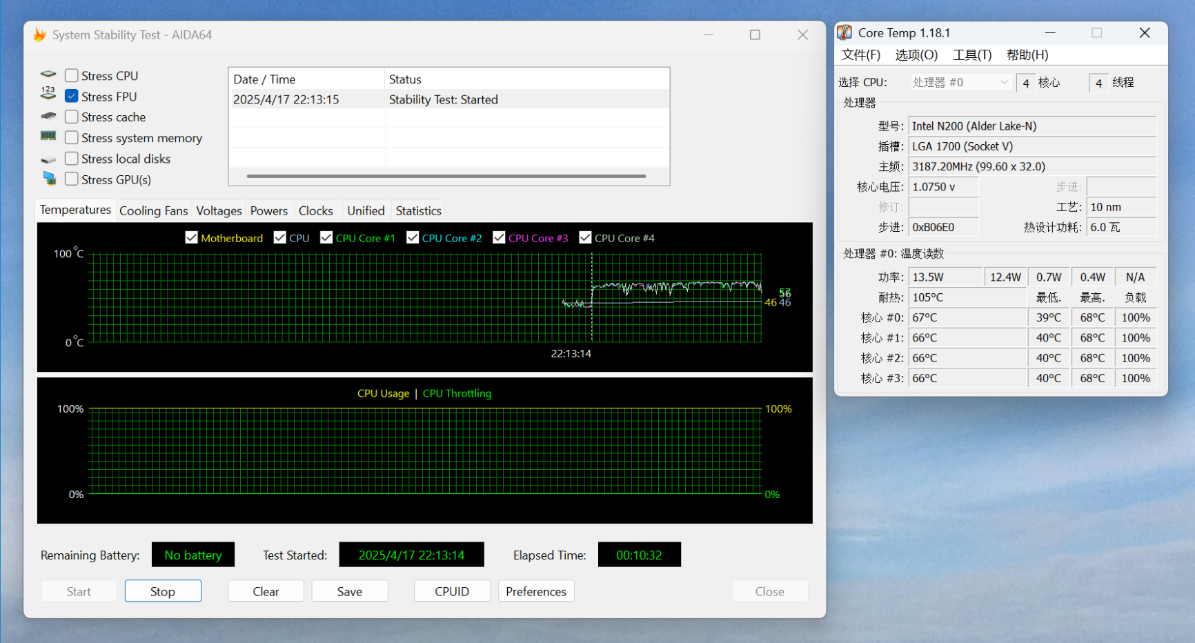Image resolution: width=1195 pixels, height=643 pixels.
Task: Click the monitor icon beside Stress GPU(s)
Action: pyautogui.click(x=49, y=179)
